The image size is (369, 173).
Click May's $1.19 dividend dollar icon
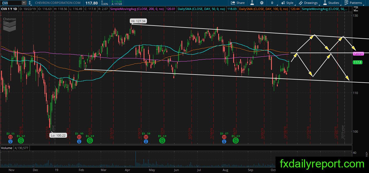point(162,141)
